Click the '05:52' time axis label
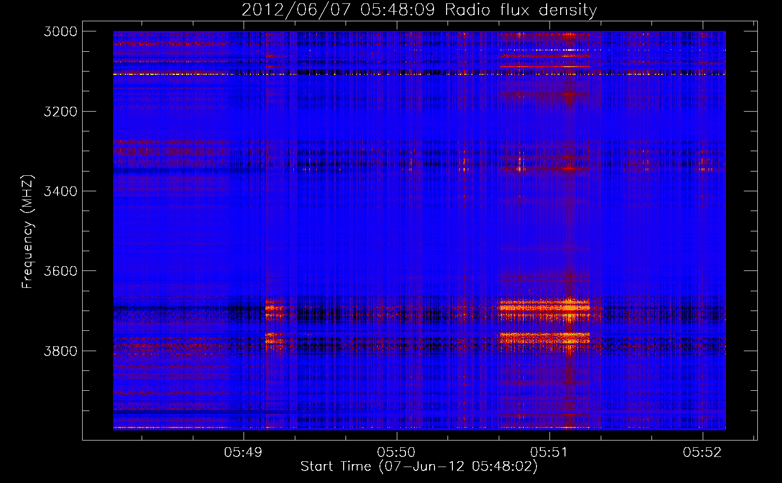This screenshot has height=483, width=782. pyautogui.click(x=702, y=452)
